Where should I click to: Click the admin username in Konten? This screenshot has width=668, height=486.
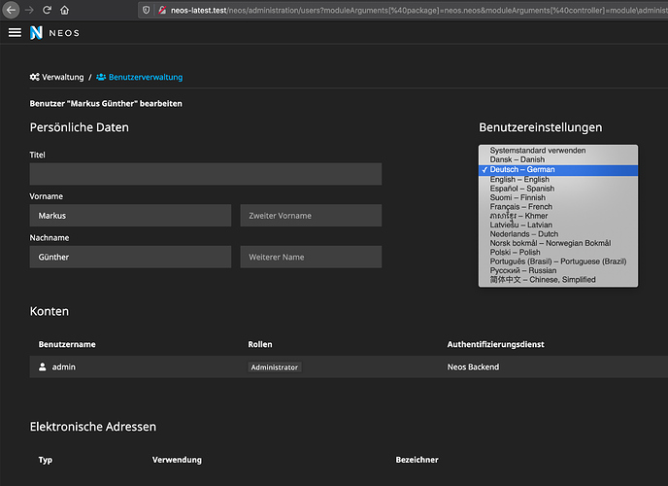point(63,366)
